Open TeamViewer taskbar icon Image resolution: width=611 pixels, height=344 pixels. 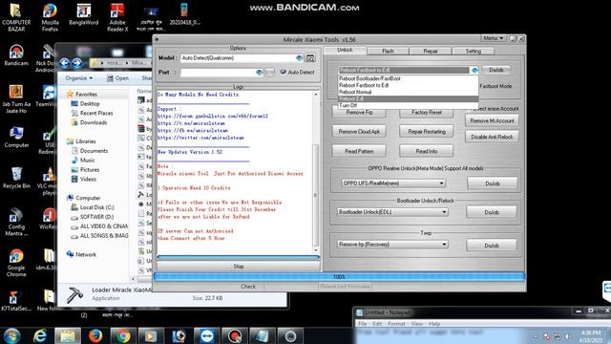206,335
